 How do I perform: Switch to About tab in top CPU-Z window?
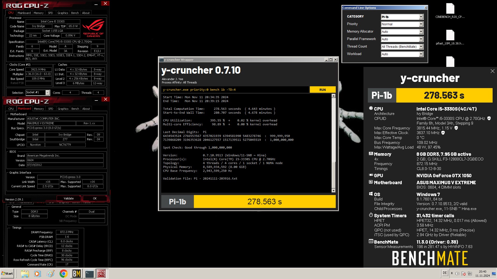coord(86,13)
